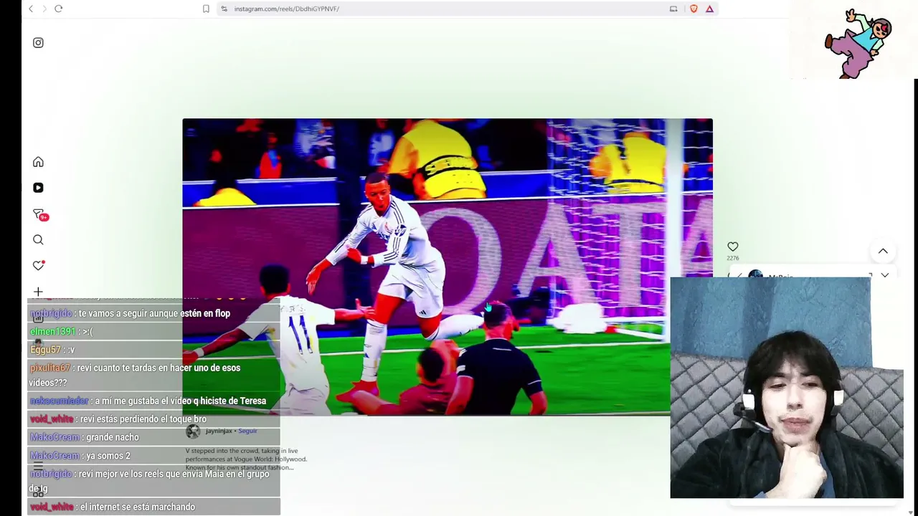Click the Instagram logo in the sidebar
The width and height of the screenshot is (918, 516).
pyautogui.click(x=38, y=43)
